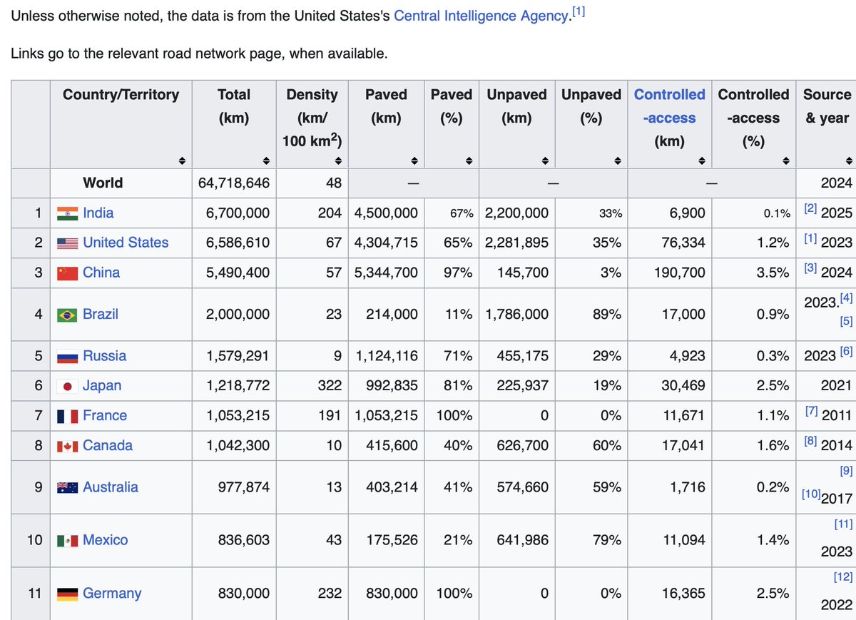This screenshot has height=620, width=856.
Task: Open the Controlled-access header link
Action: click(x=670, y=106)
